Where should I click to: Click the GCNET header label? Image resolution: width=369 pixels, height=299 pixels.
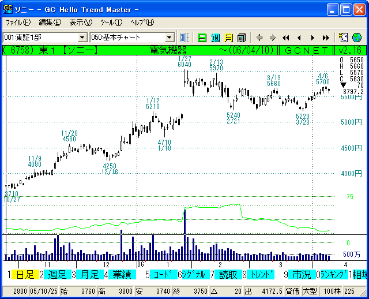306,50
